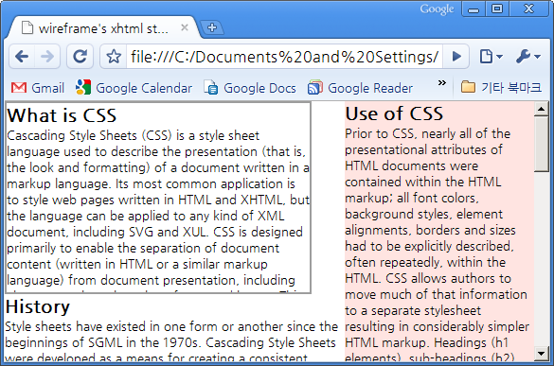Open the wrench tools menu dropdown

[x=527, y=57]
